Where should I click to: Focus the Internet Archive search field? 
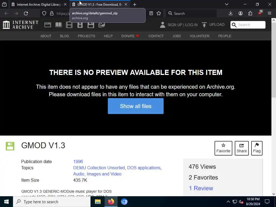point(248,25)
